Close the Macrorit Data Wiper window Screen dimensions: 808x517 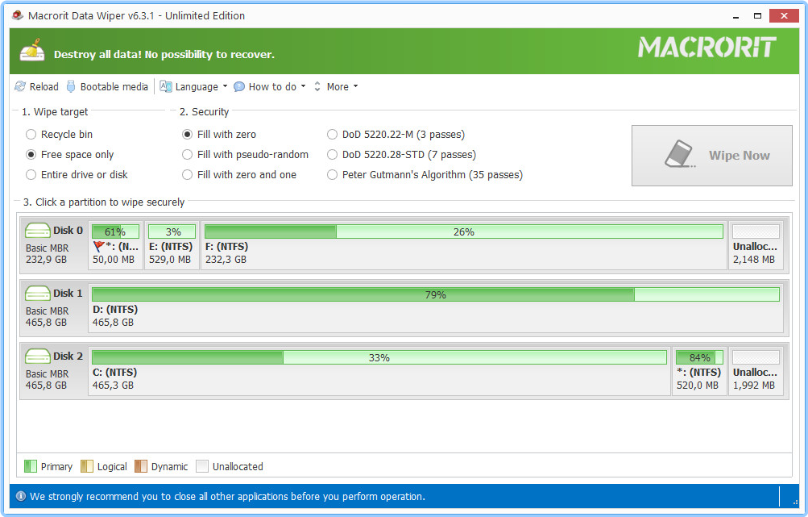(x=784, y=16)
